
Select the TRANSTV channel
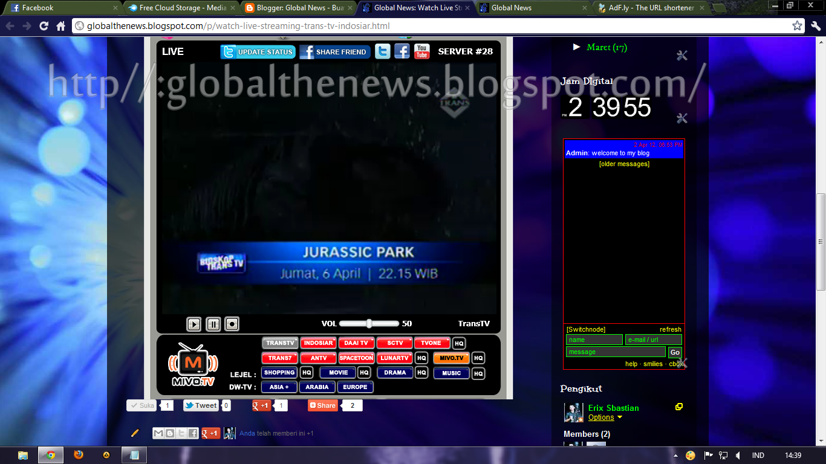point(280,343)
